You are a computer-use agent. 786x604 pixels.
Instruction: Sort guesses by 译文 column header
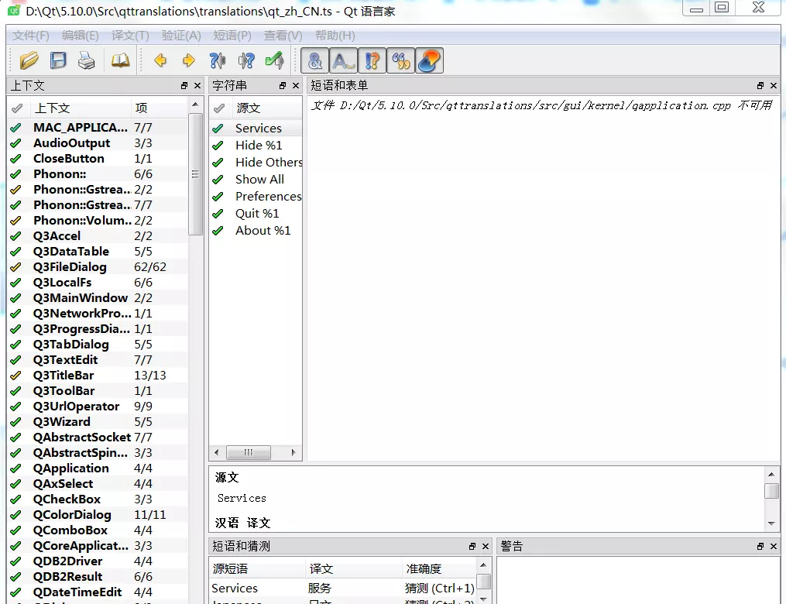[354, 569]
